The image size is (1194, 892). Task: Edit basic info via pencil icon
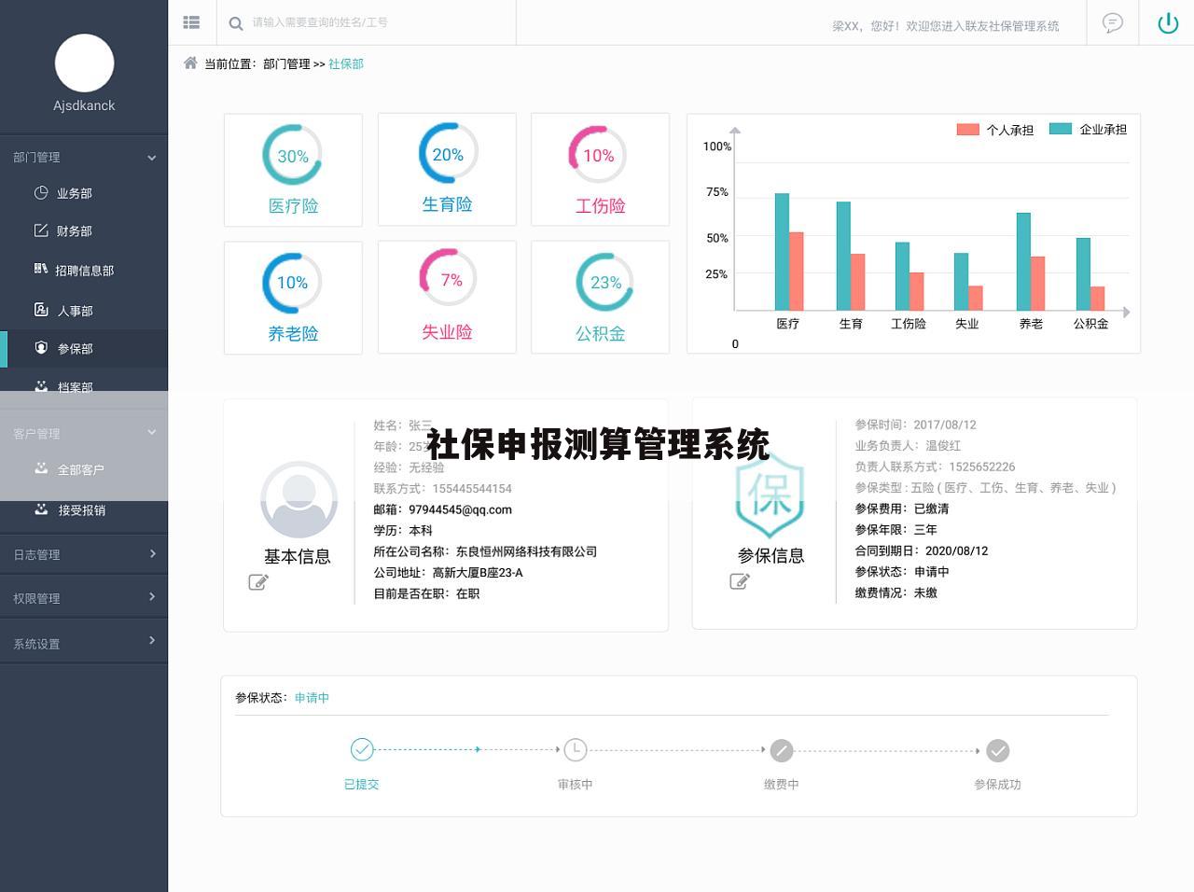click(258, 582)
